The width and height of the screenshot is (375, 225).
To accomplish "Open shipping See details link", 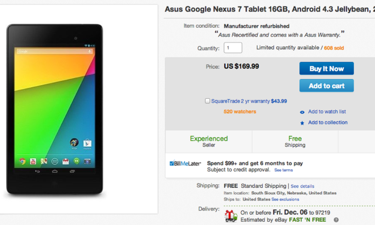I will (302, 186).
